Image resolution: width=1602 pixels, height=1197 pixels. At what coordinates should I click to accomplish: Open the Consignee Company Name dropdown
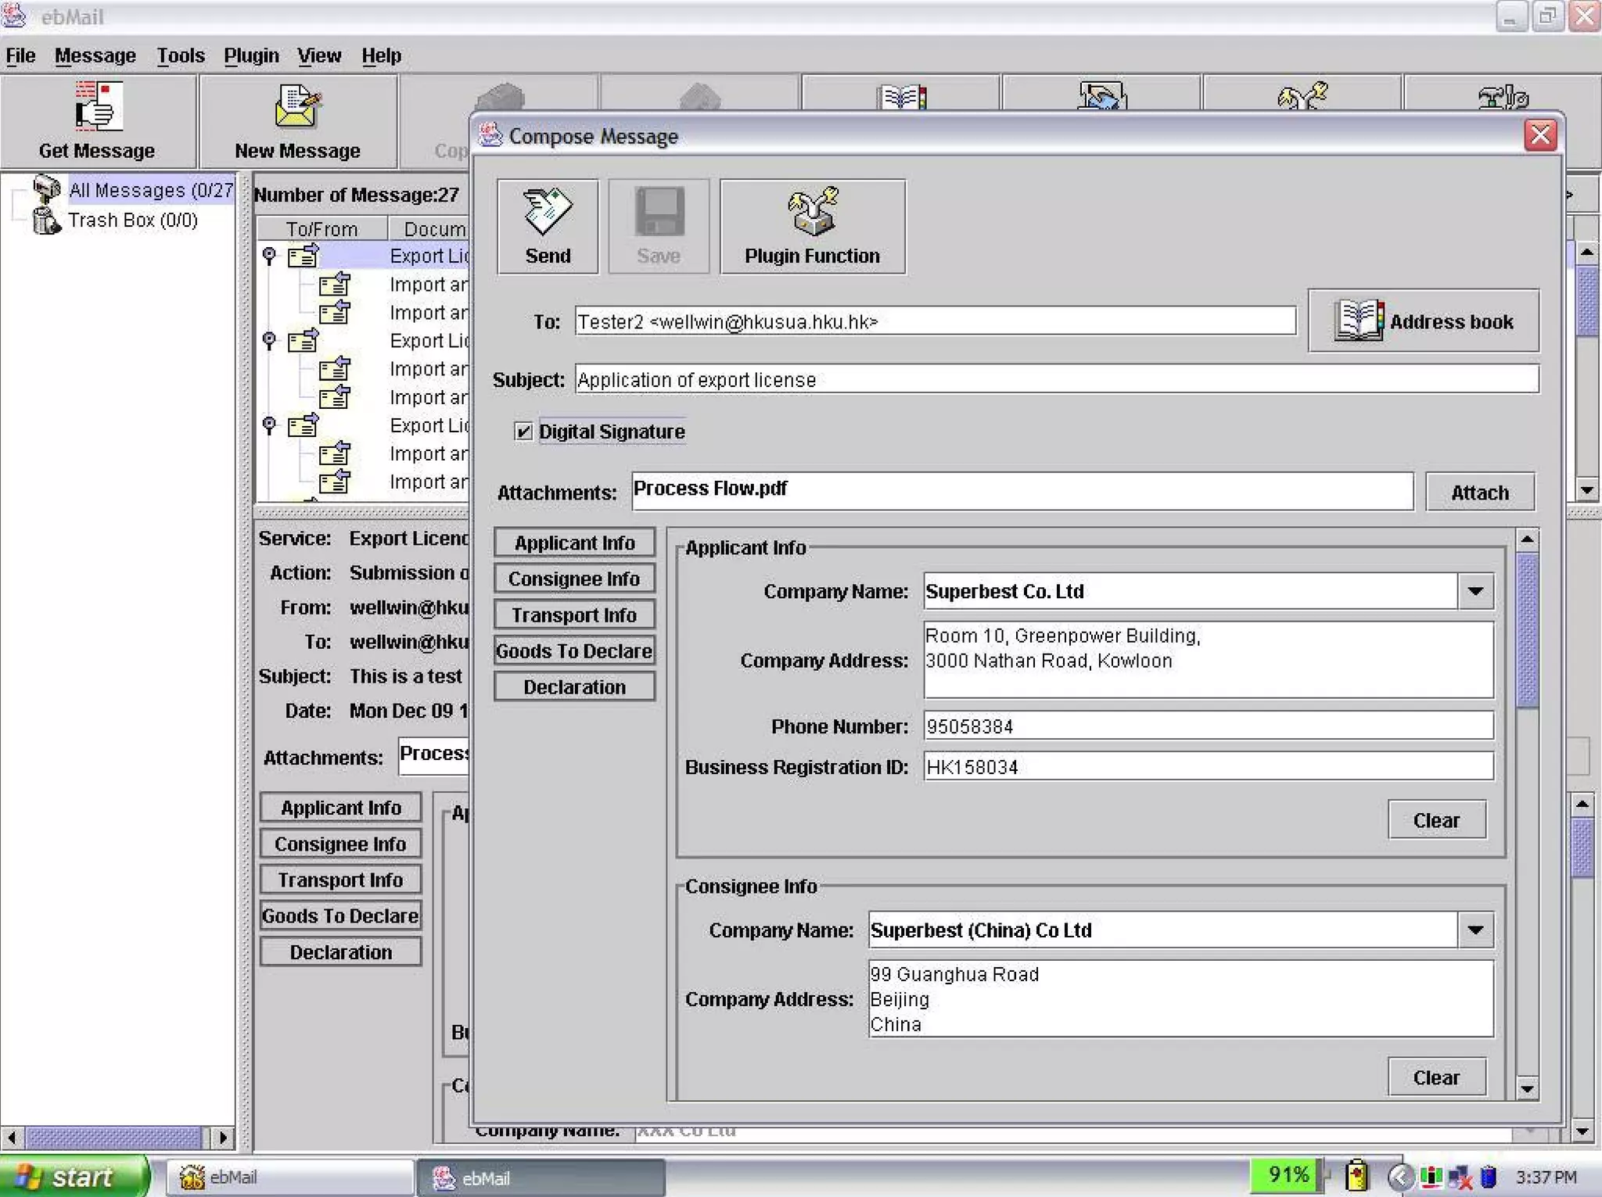1475,930
